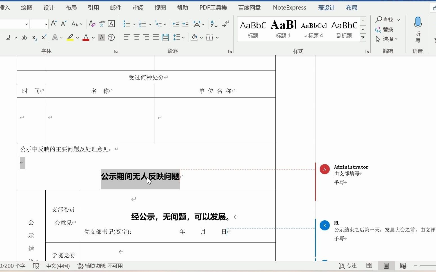Insert enclosed character icon
This screenshot has height=272, width=436.
point(111,37)
